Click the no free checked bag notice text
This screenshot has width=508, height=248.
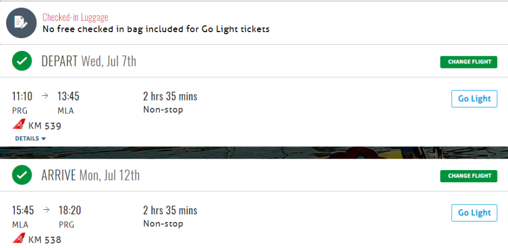click(x=156, y=29)
